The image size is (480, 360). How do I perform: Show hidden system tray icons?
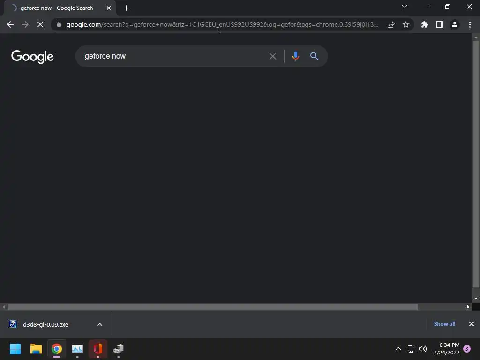398,349
